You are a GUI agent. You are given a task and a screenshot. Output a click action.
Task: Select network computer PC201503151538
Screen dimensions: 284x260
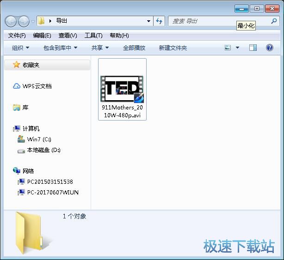[50, 181]
